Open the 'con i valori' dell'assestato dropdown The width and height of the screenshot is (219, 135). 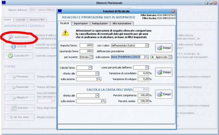pyautogui.click(x=130, y=45)
